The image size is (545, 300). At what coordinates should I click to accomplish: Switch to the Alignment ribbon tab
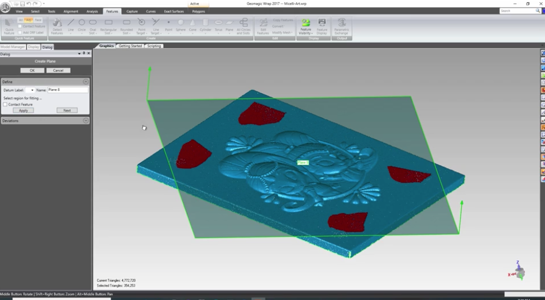(x=70, y=12)
